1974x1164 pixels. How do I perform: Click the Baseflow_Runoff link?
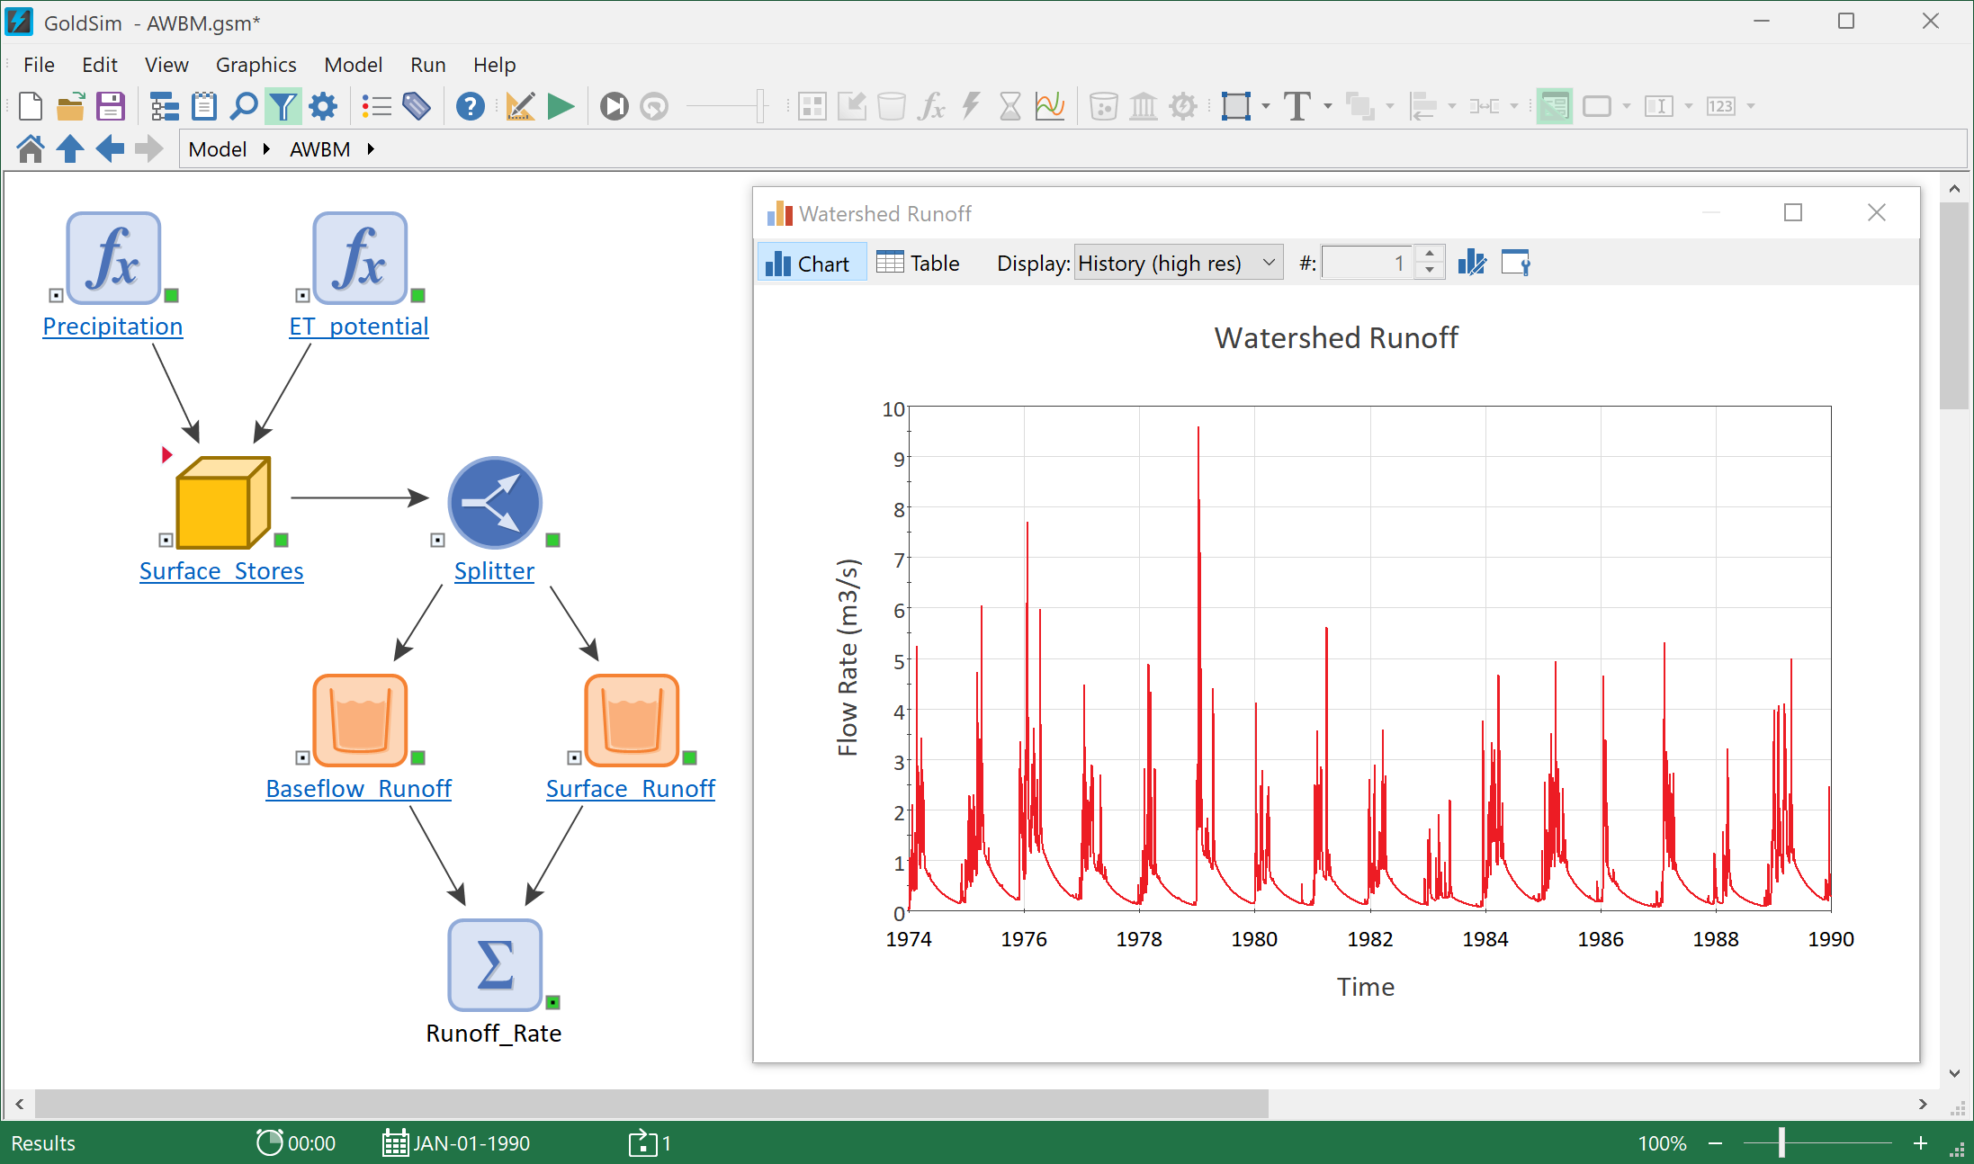click(x=358, y=789)
